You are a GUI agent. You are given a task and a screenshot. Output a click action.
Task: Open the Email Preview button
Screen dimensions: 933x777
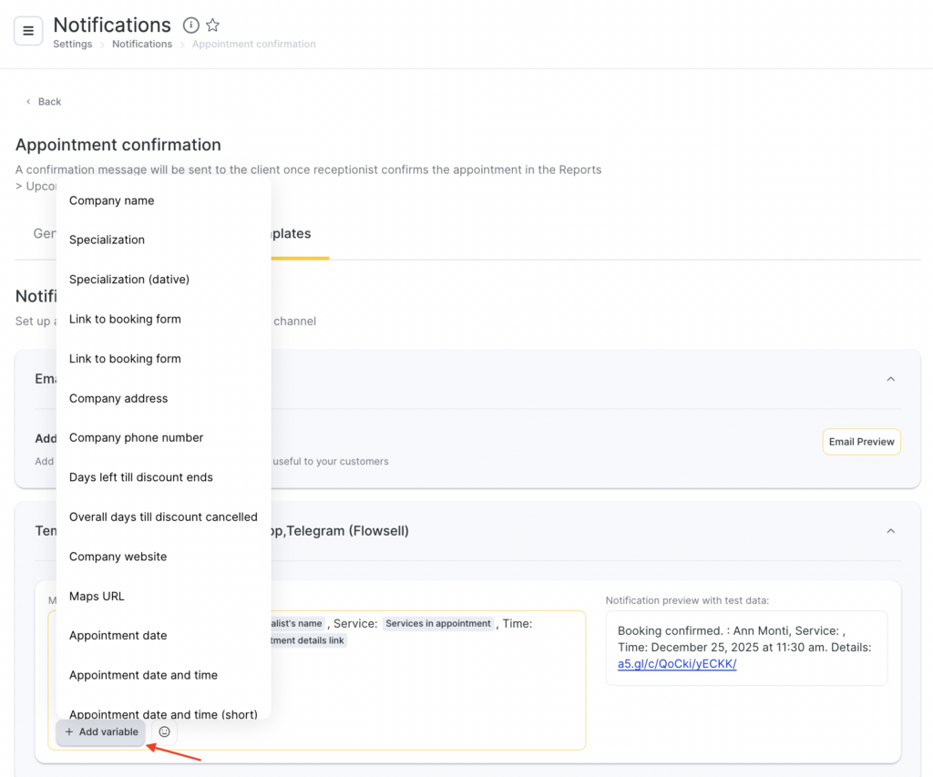(861, 442)
